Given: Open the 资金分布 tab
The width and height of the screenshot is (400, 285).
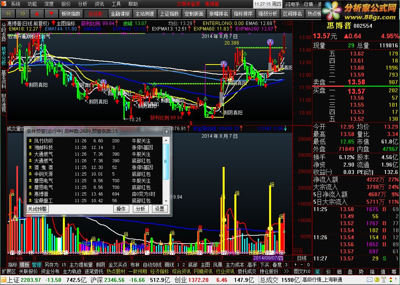Looking at the screenshot, I should tap(50, 271).
